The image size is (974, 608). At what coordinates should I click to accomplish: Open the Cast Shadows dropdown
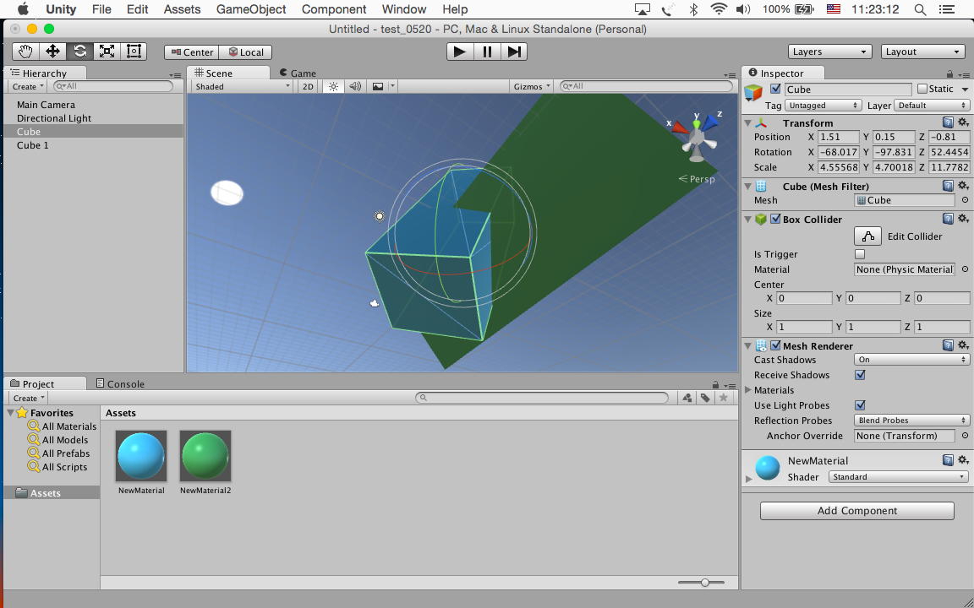(x=911, y=360)
